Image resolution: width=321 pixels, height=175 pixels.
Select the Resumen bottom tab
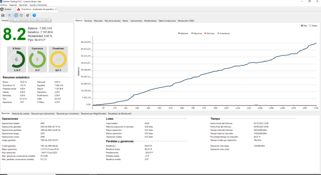click(x=6, y=113)
